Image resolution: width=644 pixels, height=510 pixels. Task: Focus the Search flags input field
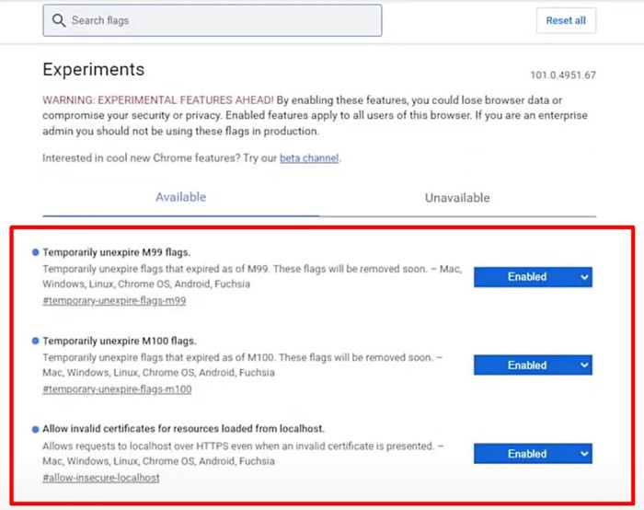click(x=213, y=20)
